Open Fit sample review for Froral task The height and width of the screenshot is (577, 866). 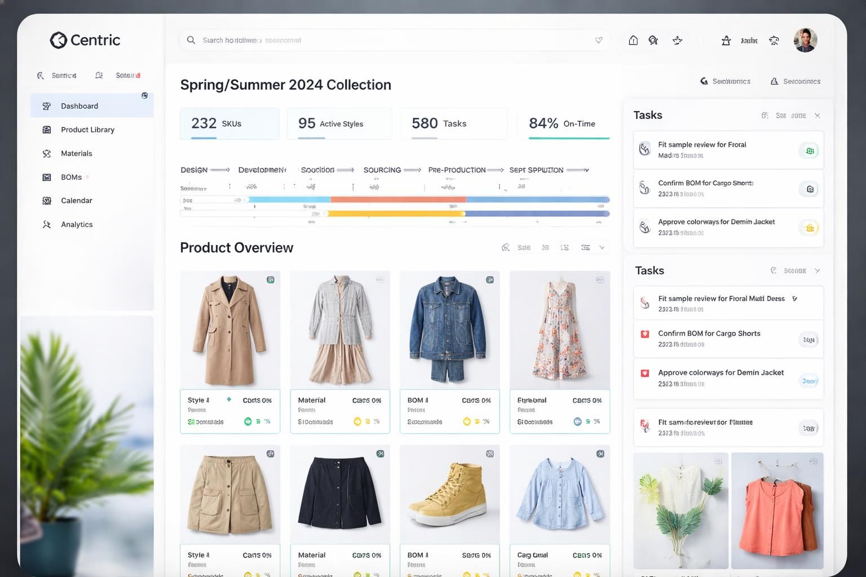coord(728,150)
